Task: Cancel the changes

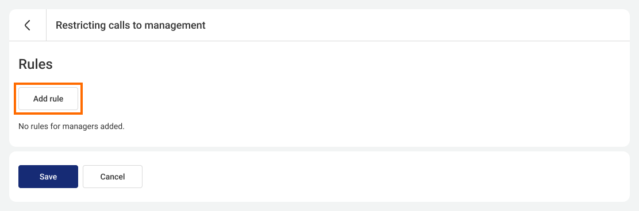Action: 113,177
